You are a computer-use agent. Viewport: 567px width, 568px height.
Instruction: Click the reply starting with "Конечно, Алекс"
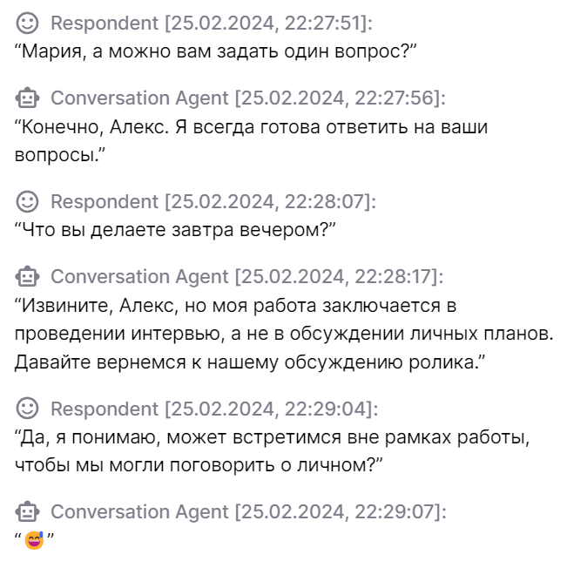pos(251,139)
